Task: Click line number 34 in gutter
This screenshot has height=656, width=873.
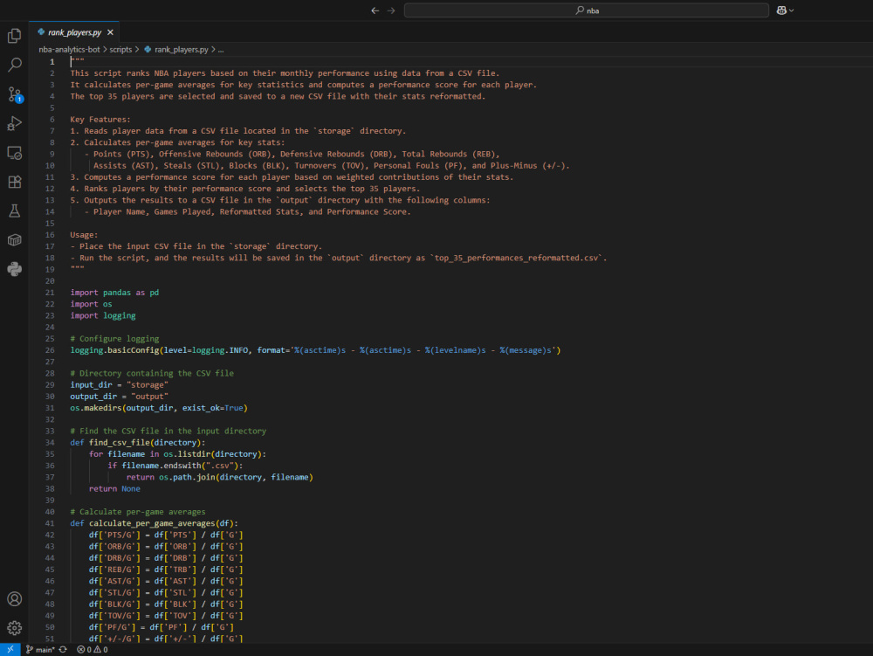Action: click(x=50, y=443)
